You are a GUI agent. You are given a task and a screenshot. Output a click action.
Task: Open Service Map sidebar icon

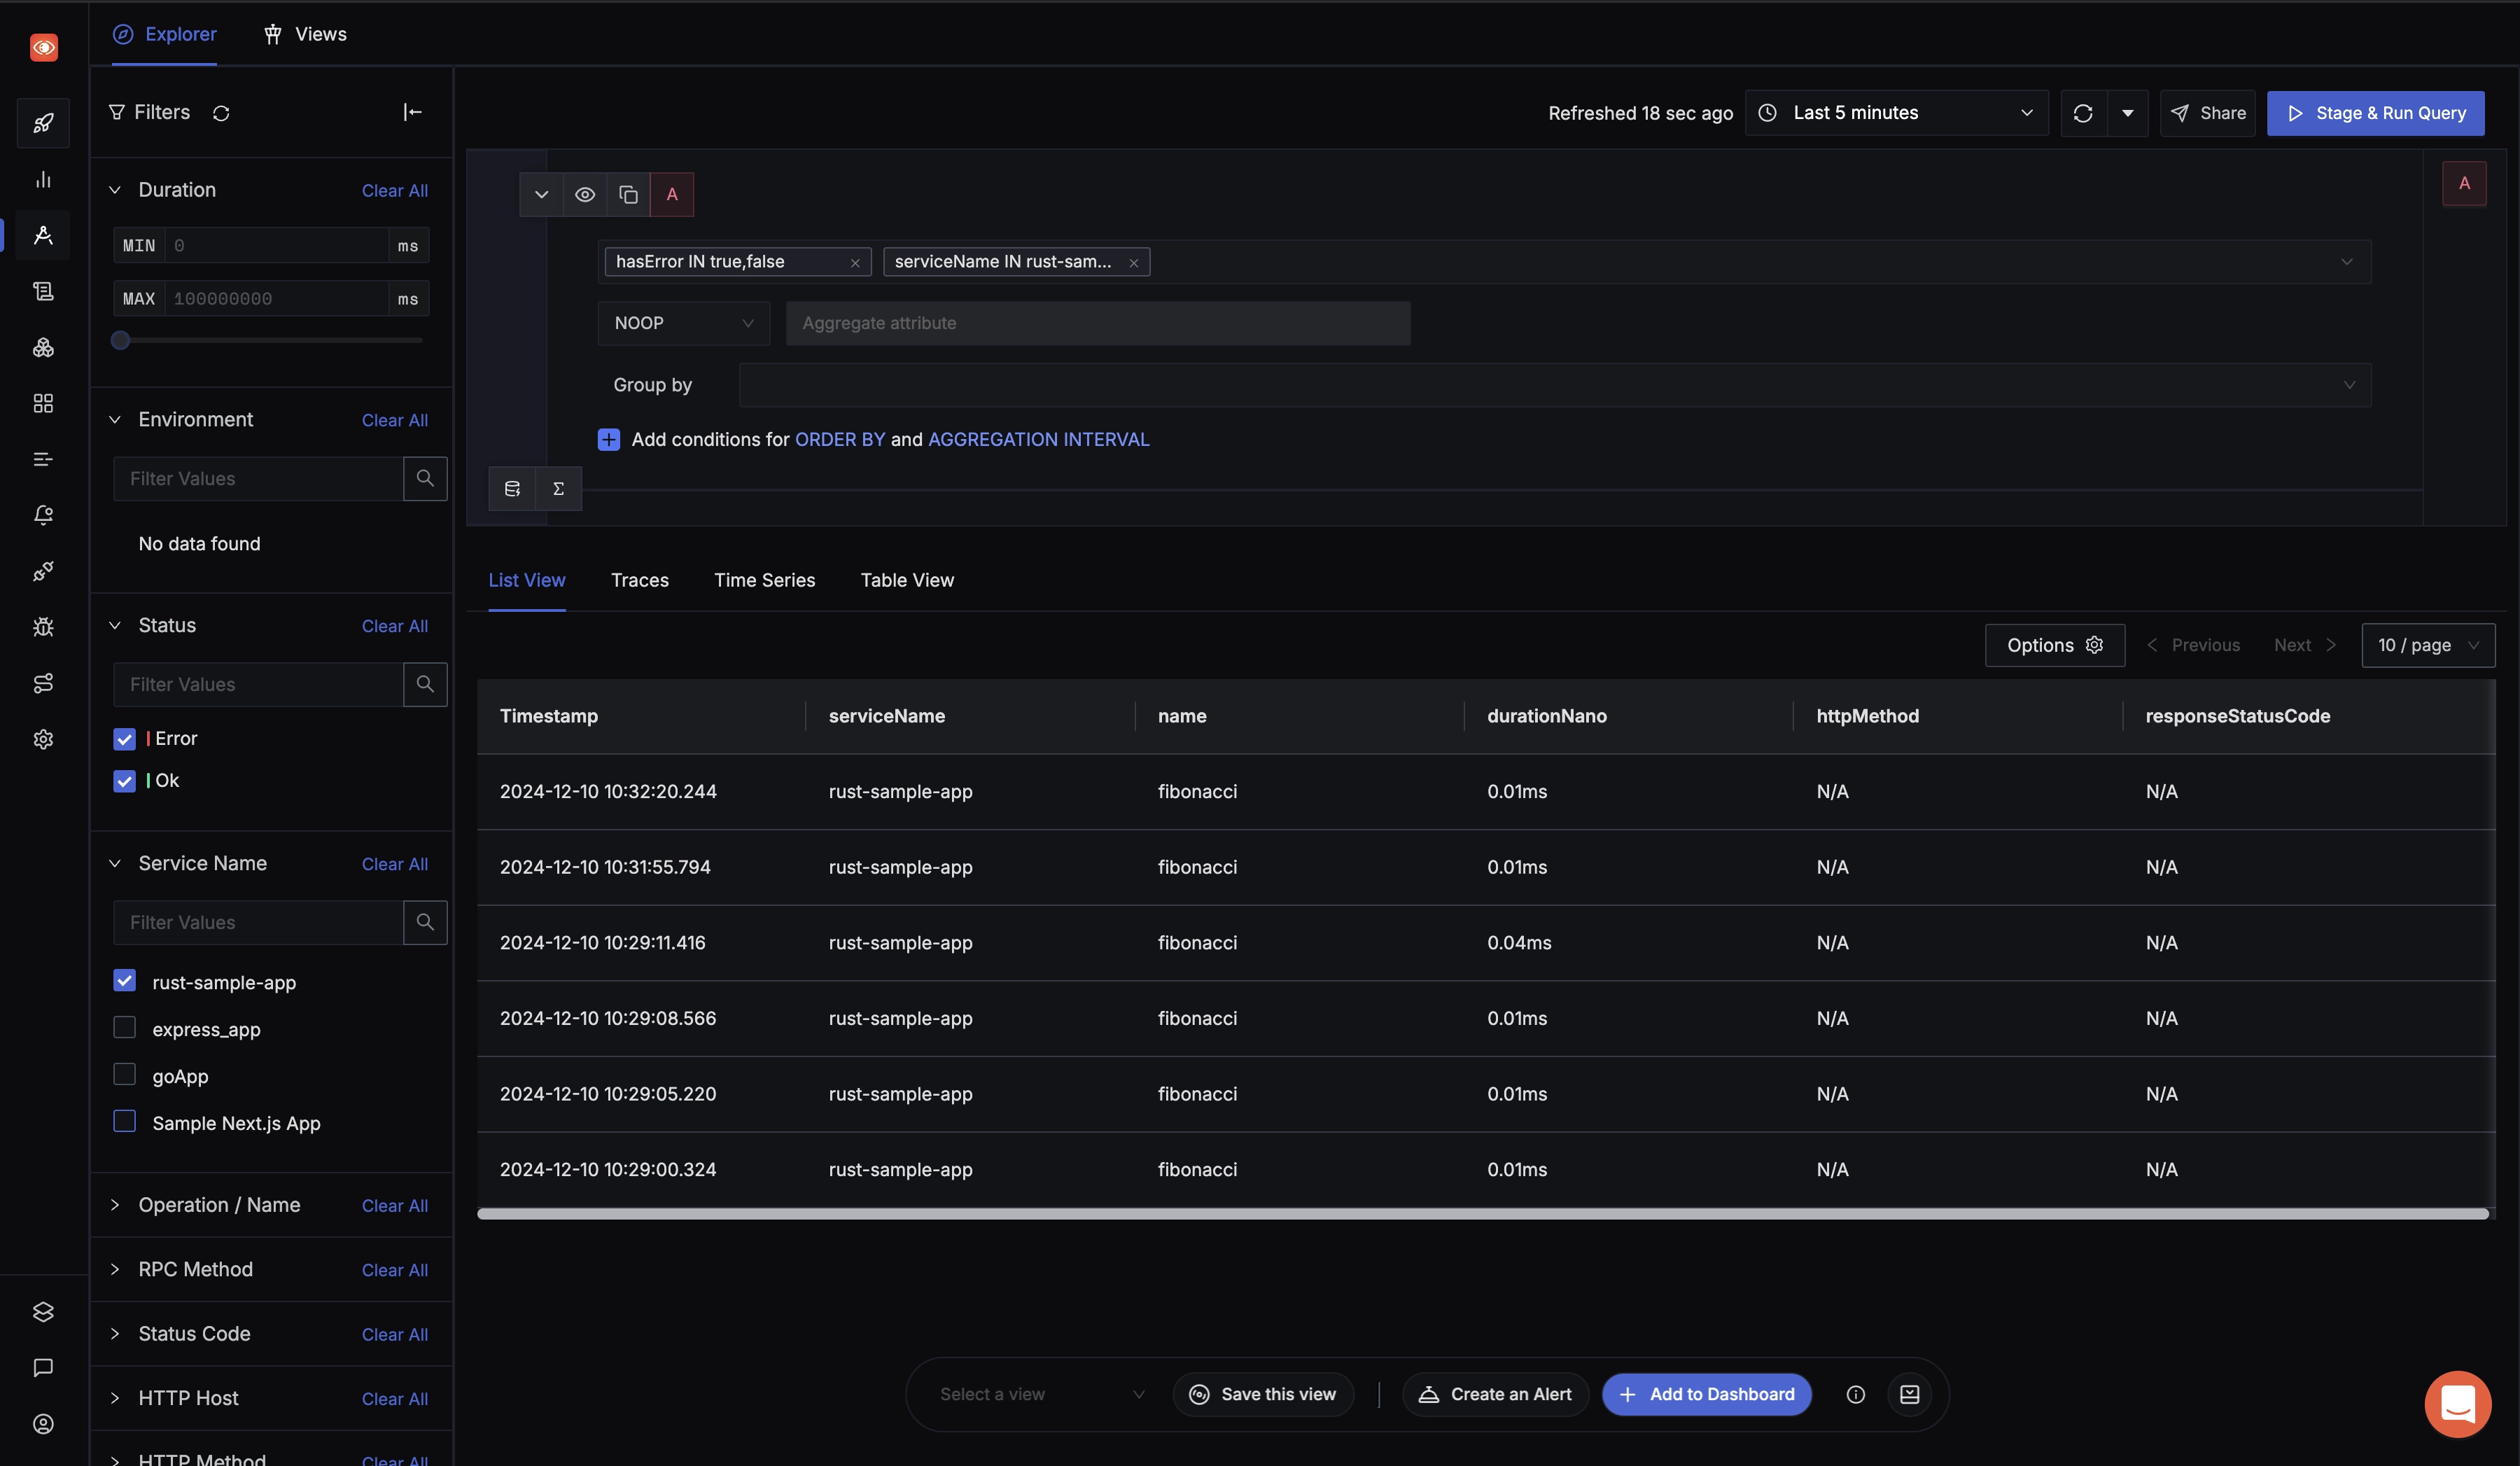[43, 683]
